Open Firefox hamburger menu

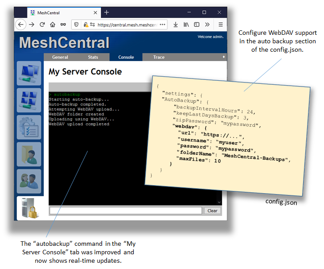(221, 25)
